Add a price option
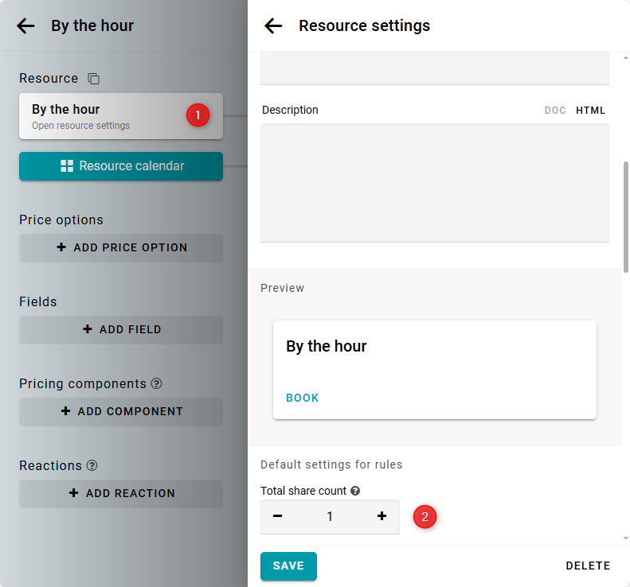630x587 pixels. 121,248
